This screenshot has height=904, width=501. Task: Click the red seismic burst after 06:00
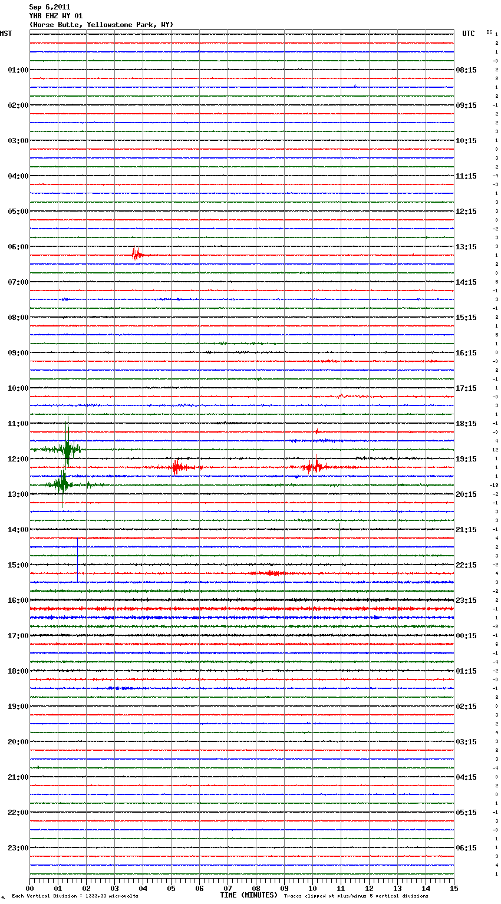[137, 255]
